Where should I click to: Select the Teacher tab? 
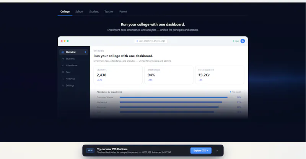click(109, 11)
